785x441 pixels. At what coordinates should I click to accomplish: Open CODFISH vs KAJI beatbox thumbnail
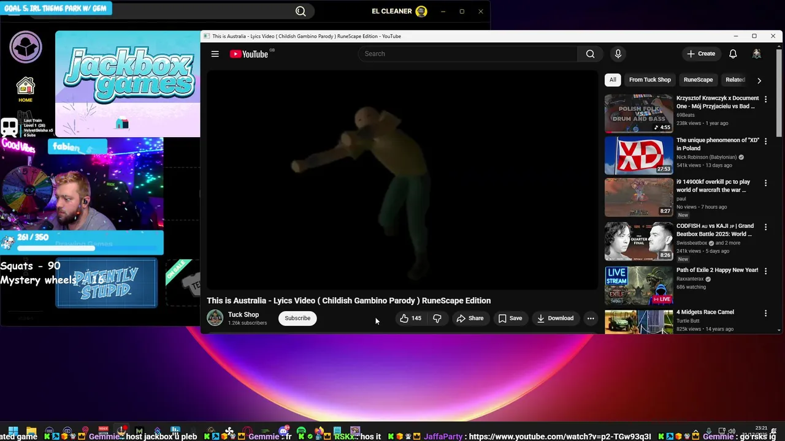click(x=638, y=241)
